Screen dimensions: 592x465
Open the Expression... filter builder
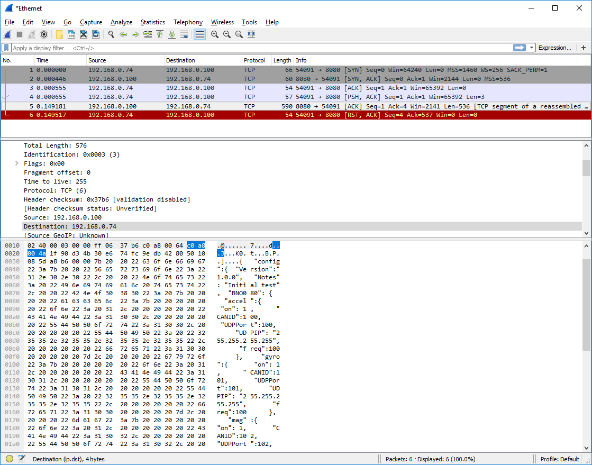point(554,48)
